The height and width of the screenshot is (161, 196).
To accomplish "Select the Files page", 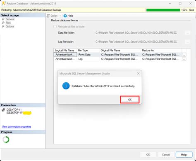I will (8, 23).
